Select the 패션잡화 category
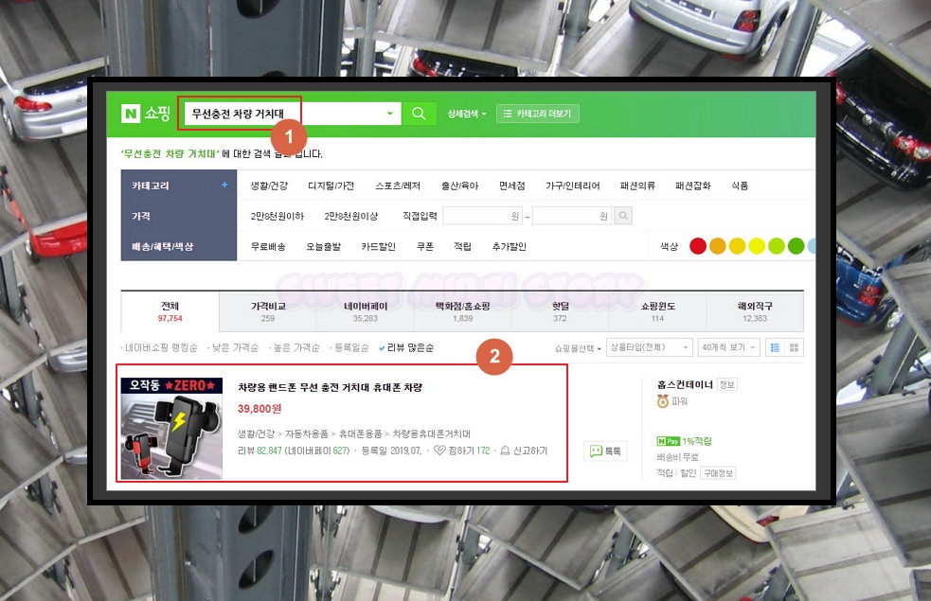Screen dimensions: 931x601 click(693, 186)
